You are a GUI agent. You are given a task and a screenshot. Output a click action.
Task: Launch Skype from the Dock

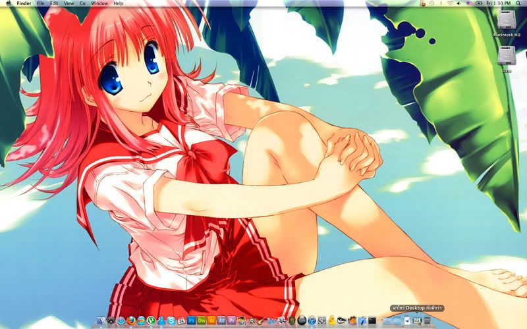tap(171, 321)
